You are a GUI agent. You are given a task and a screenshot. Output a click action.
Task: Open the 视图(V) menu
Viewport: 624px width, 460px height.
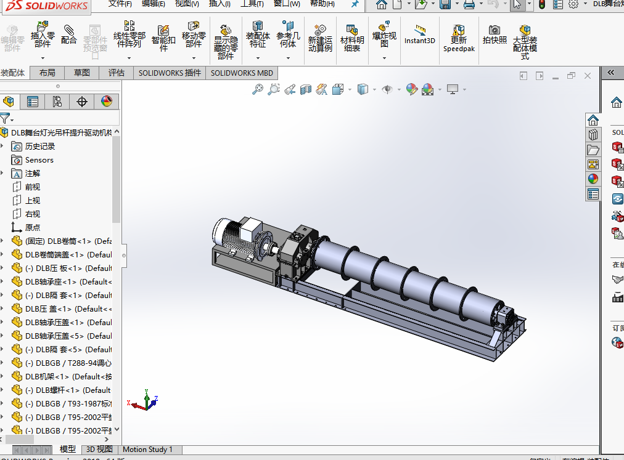tap(187, 4)
